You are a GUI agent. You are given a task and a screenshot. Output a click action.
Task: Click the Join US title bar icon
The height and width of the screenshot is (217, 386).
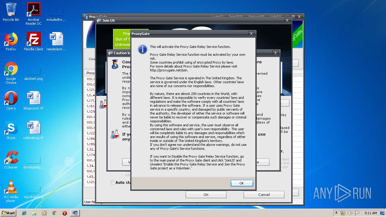[99, 20]
